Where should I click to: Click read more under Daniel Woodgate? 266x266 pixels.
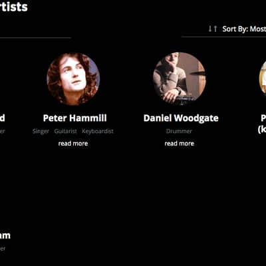coord(180,144)
